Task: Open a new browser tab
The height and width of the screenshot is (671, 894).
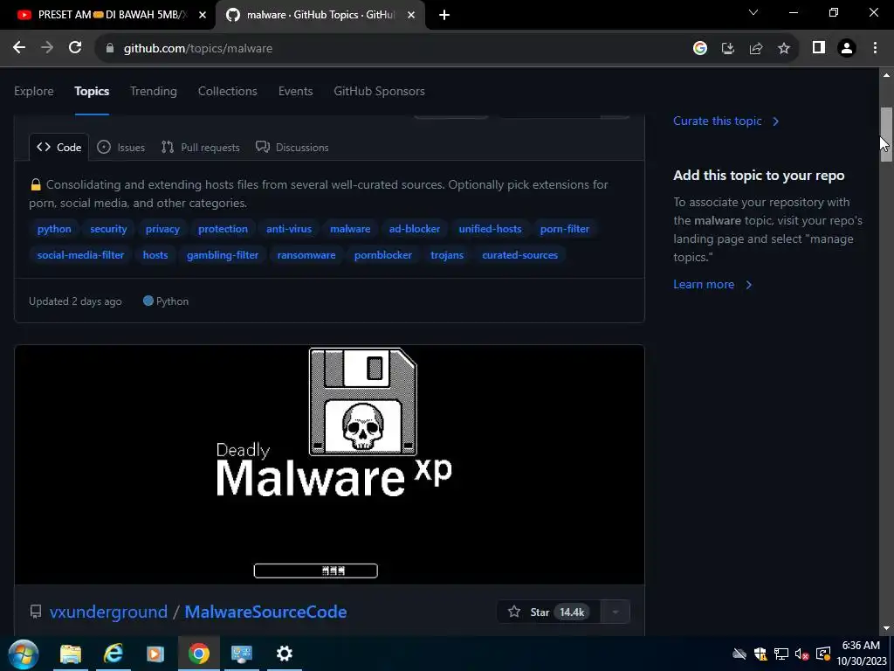Action: pyautogui.click(x=444, y=15)
